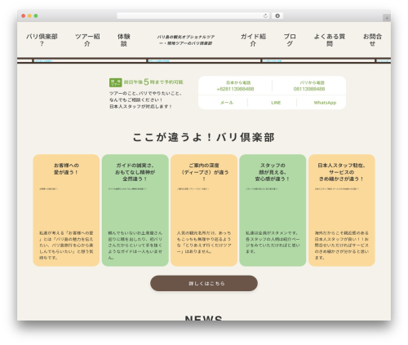Click the second blue link in the striped bar
This screenshot has height=345, width=408.
click(159, 60)
